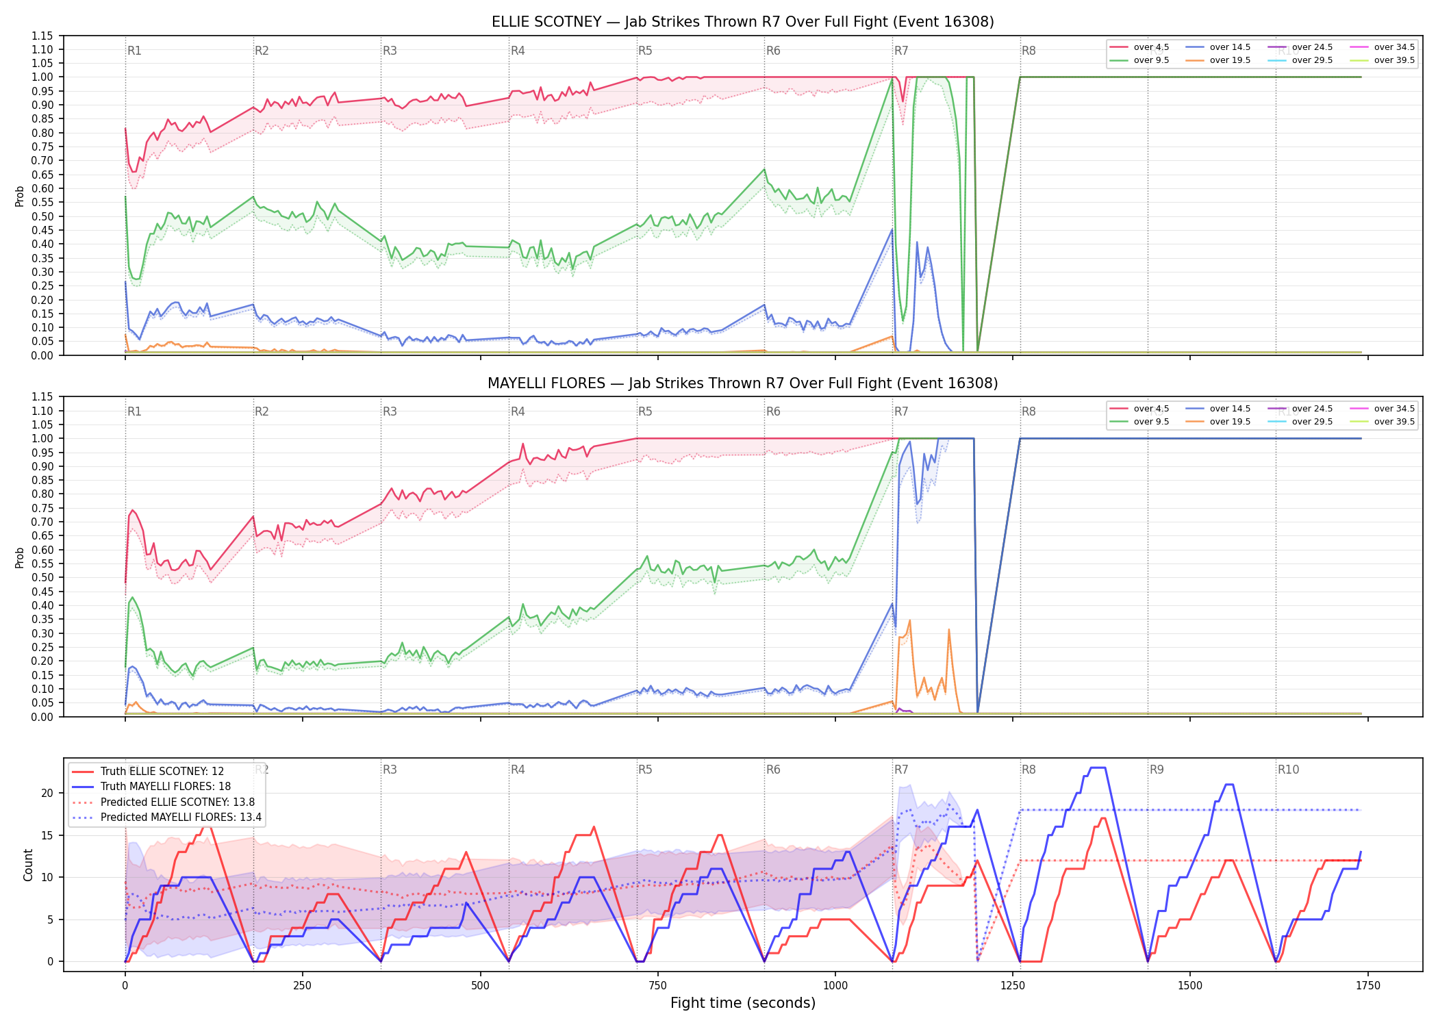
Task: Click the 'Count' y-axis label
Action: 28,865
